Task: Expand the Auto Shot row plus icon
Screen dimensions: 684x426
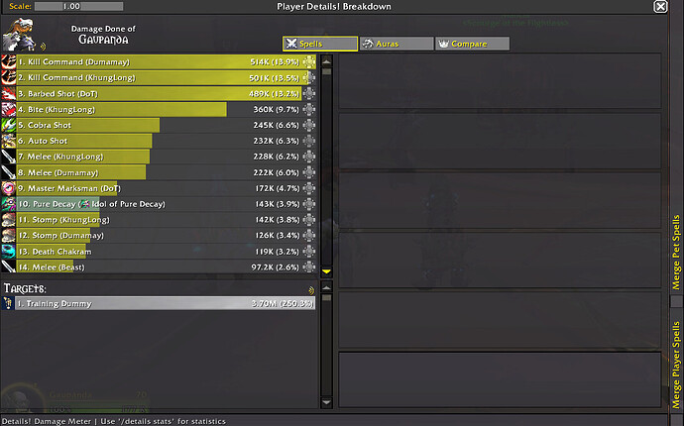Action: pos(310,142)
